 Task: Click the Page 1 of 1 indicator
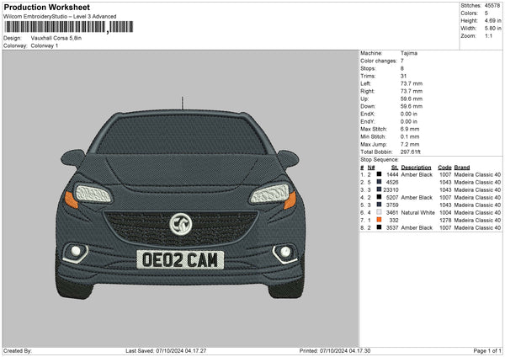point(487,350)
